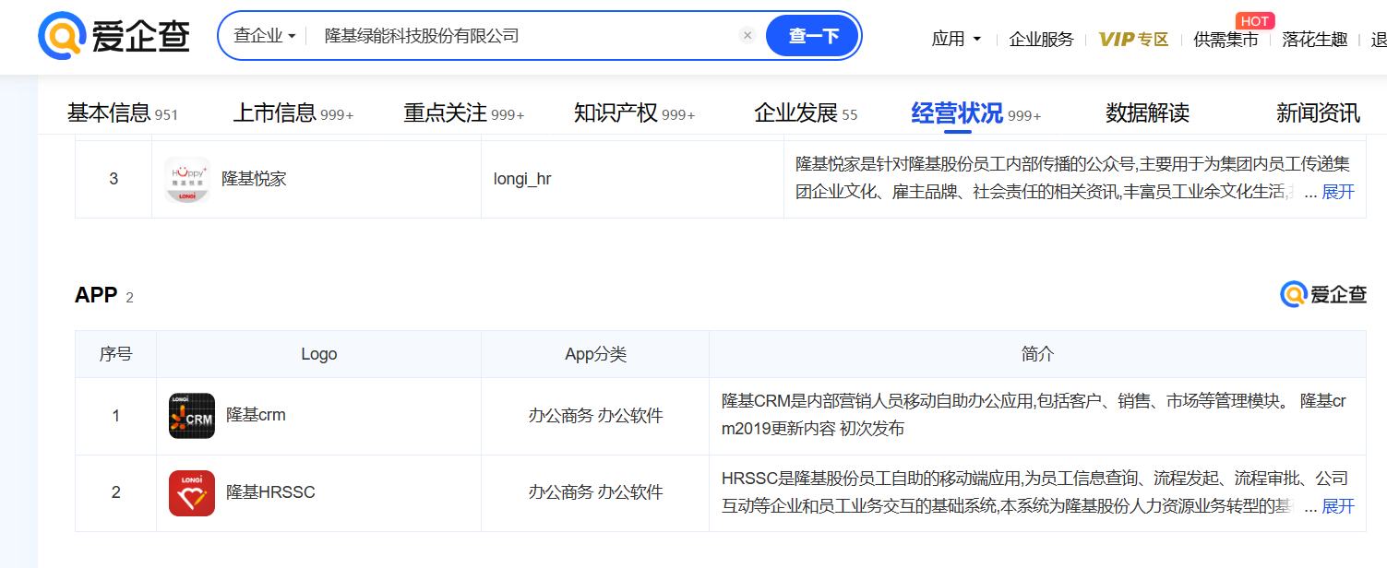Switch to the 企业发展 tab

[x=806, y=113]
